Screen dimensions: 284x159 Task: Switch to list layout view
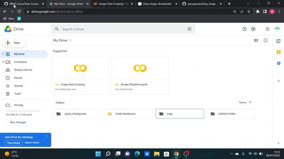pyautogui.click(x=256, y=40)
